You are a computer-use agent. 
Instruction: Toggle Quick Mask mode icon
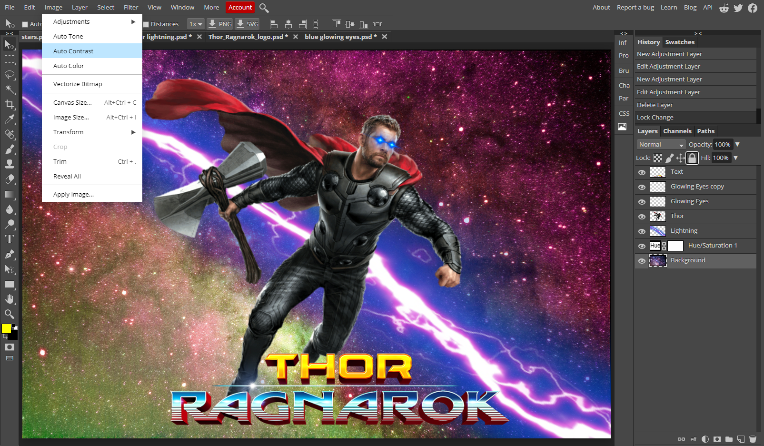pos(10,347)
